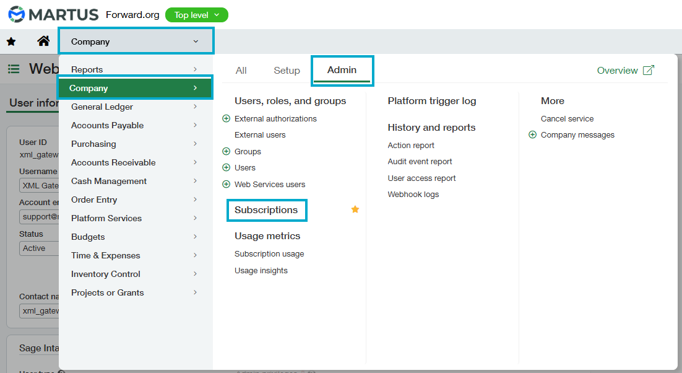682x373 pixels.
Task: Add a new User via plus icon
Action: click(x=226, y=167)
